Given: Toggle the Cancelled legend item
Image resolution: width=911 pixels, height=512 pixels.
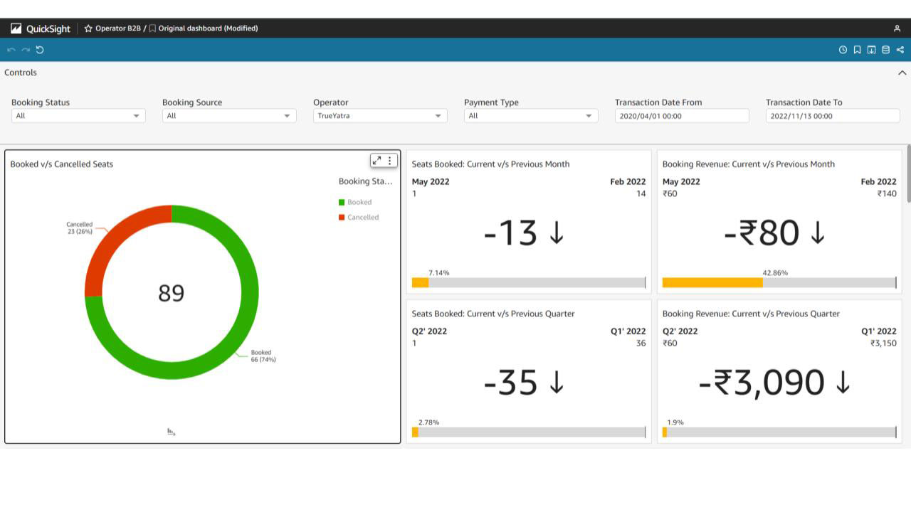Looking at the screenshot, I should click(362, 218).
